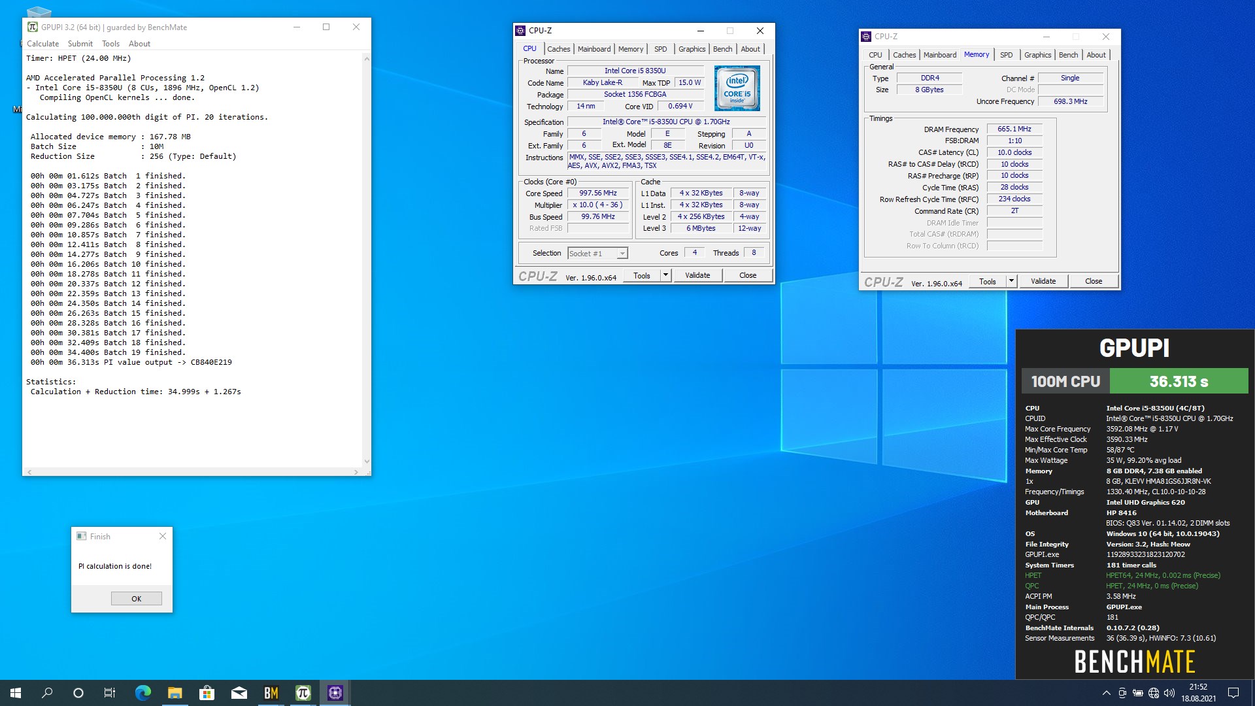The width and height of the screenshot is (1255, 706).
Task: Open SPD tab in CPU window
Action: tap(661, 49)
